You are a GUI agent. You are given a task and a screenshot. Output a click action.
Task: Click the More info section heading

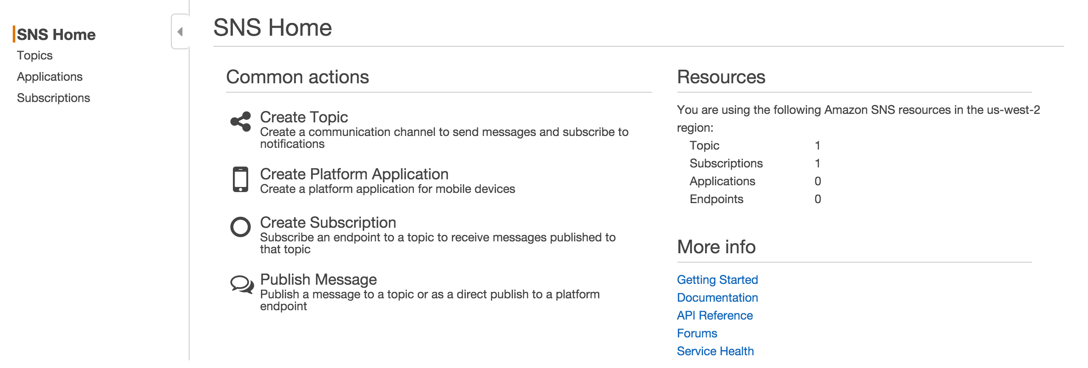(716, 247)
